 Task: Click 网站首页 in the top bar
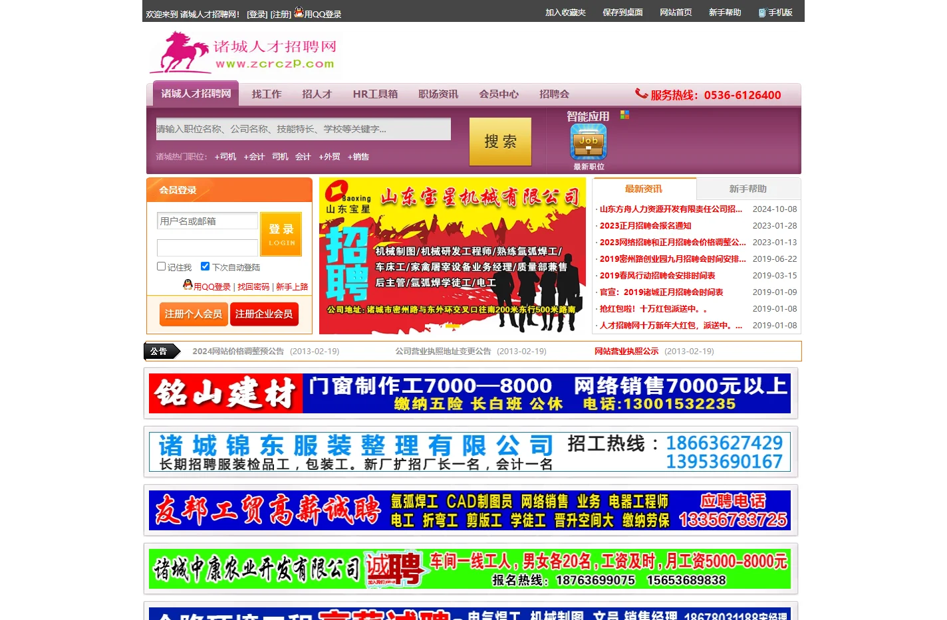(x=676, y=13)
